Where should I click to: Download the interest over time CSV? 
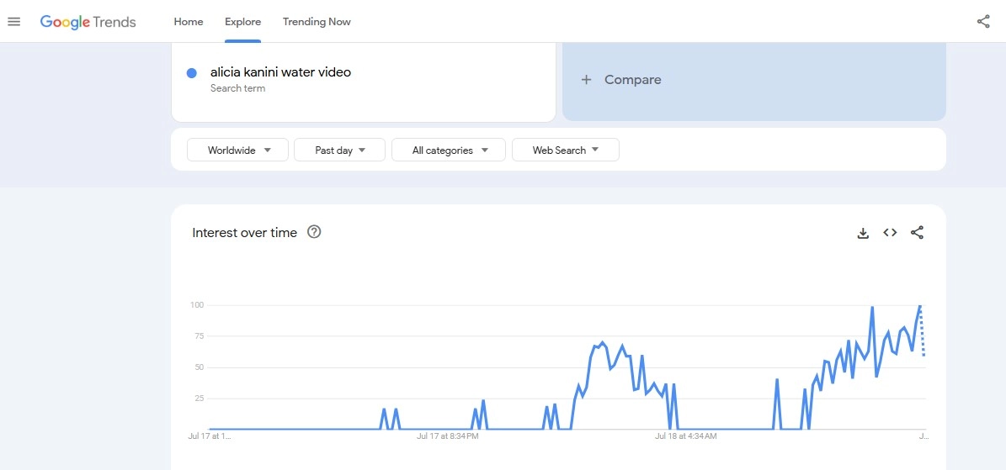point(863,233)
